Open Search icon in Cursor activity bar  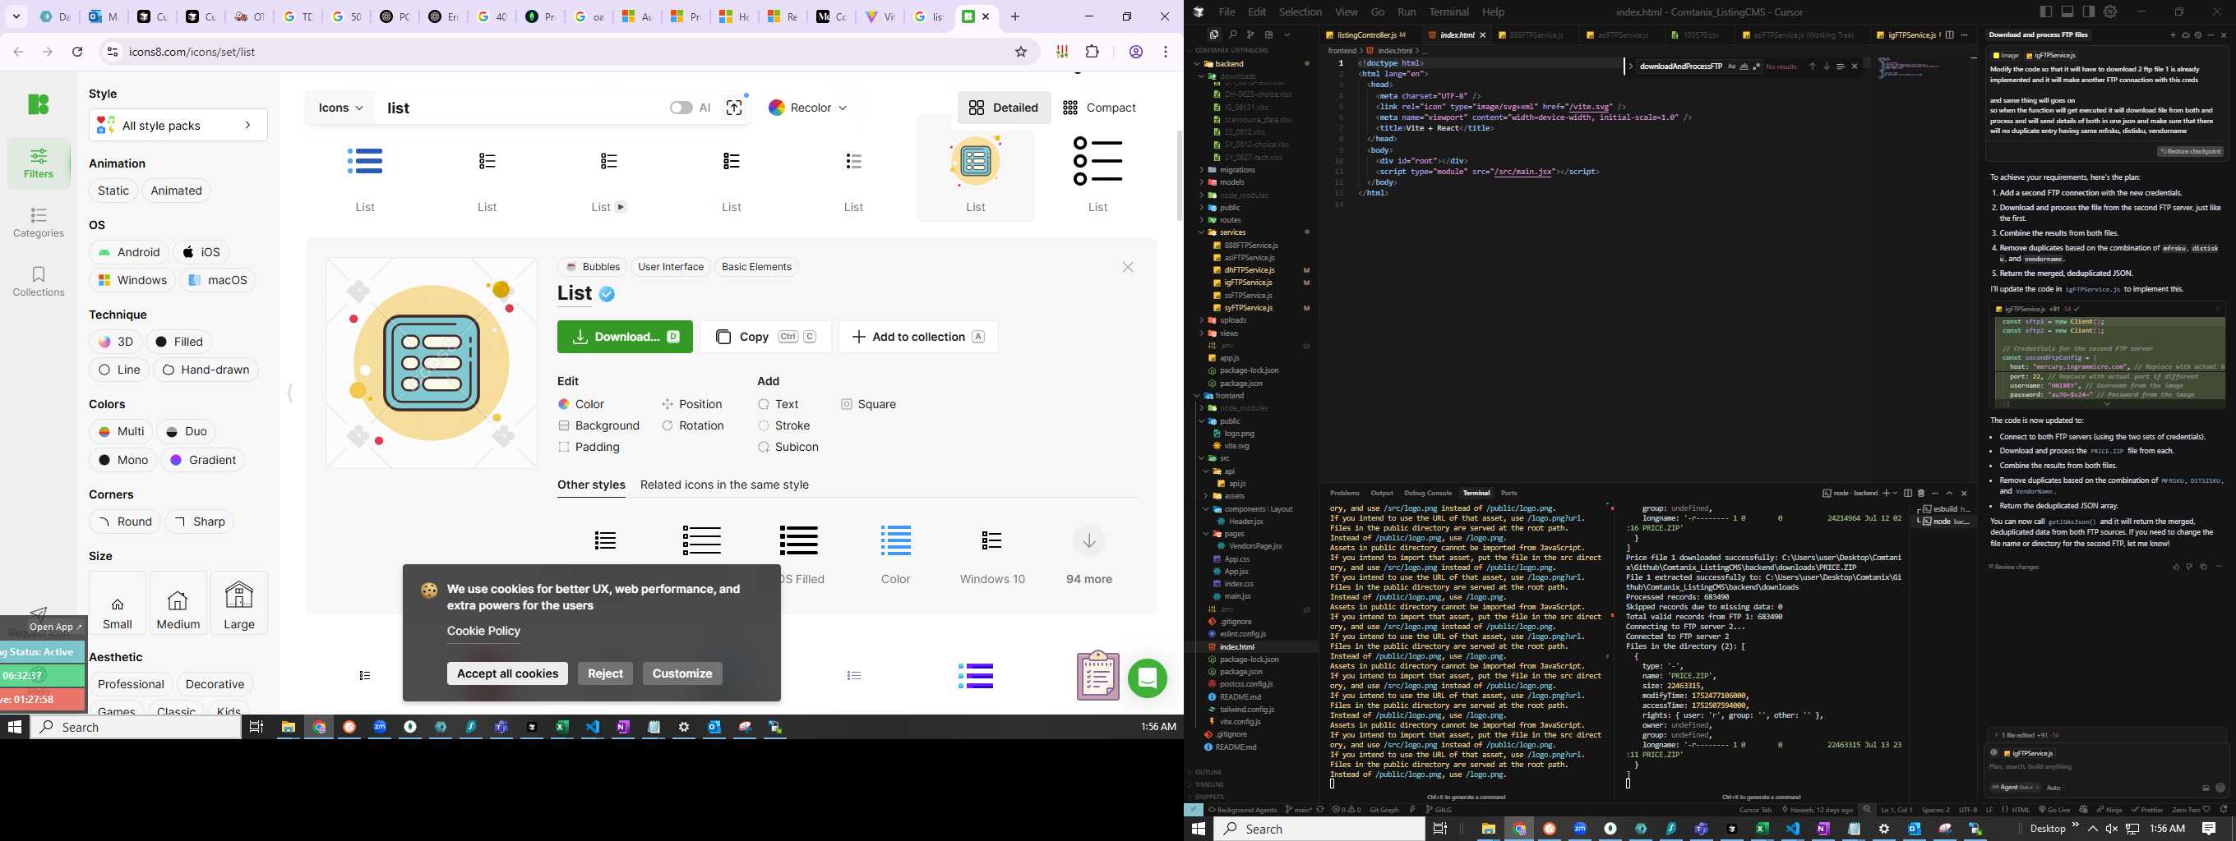[x=1231, y=34]
